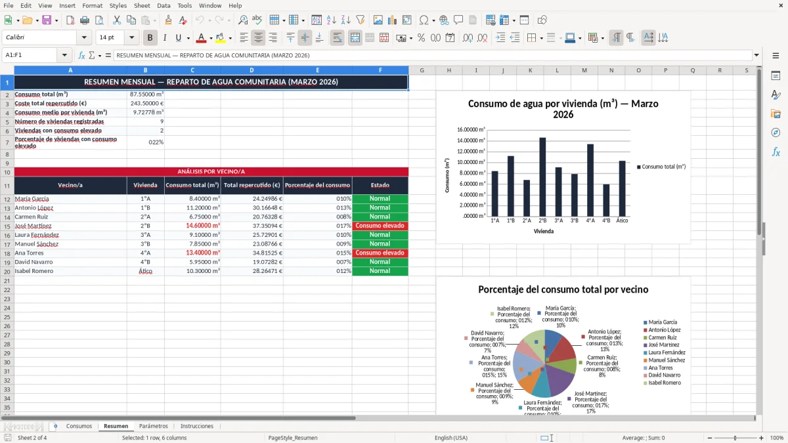
Task: Click the Increase Indent icon
Action: click(500, 38)
